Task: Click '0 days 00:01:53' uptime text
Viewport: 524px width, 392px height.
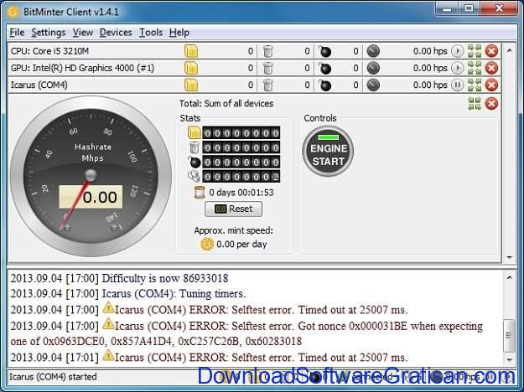Action: [241, 193]
